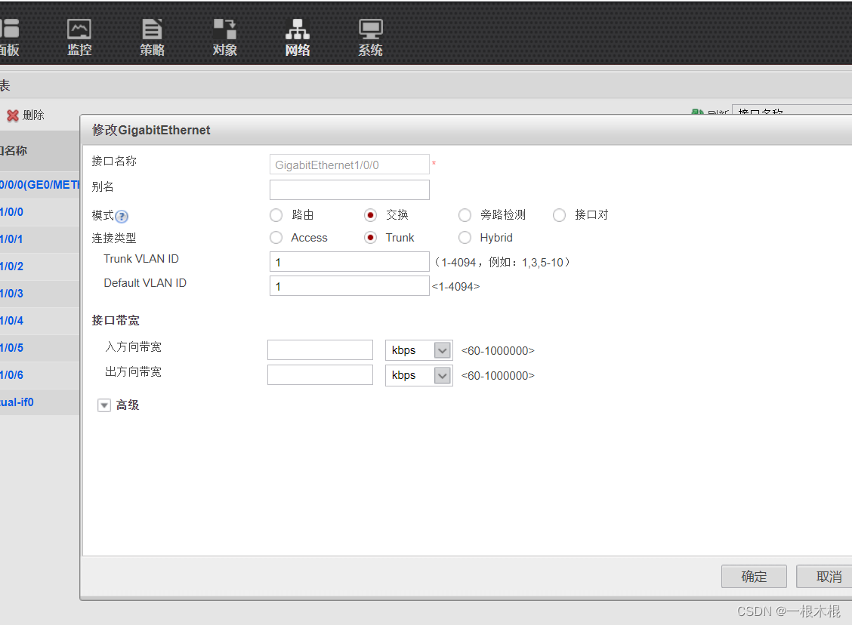The width and height of the screenshot is (852, 625).
Task: Open interface 1/0/5 link in list
Action: (11, 347)
